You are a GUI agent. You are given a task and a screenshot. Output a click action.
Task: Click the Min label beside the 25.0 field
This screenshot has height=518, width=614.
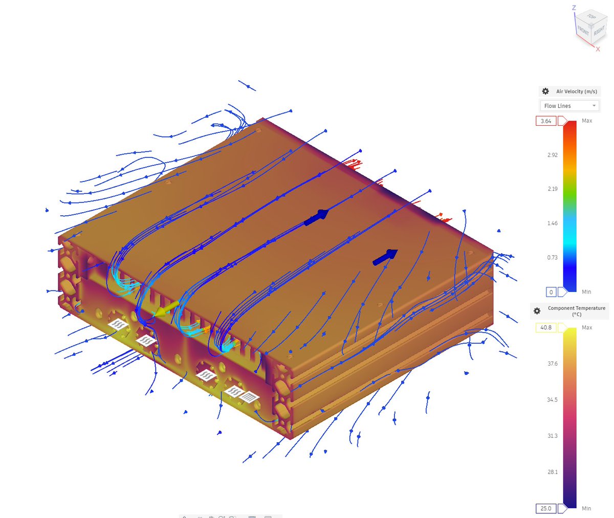[586, 508]
